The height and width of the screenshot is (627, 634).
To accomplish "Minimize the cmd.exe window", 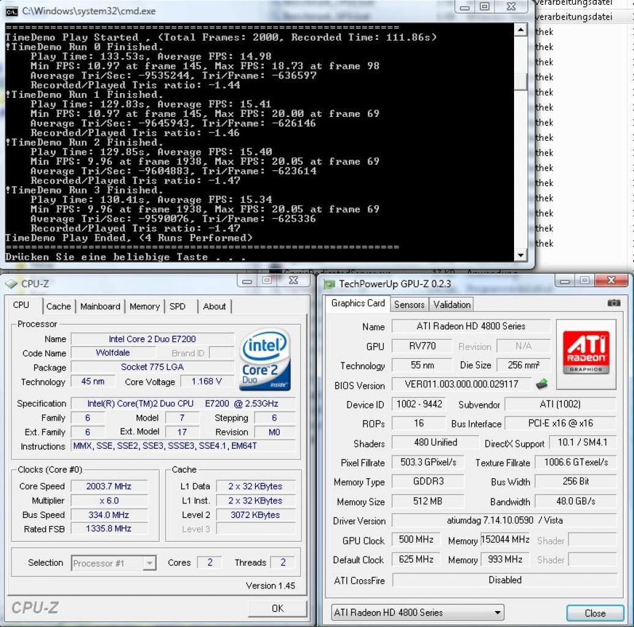I will pyautogui.click(x=465, y=7).
